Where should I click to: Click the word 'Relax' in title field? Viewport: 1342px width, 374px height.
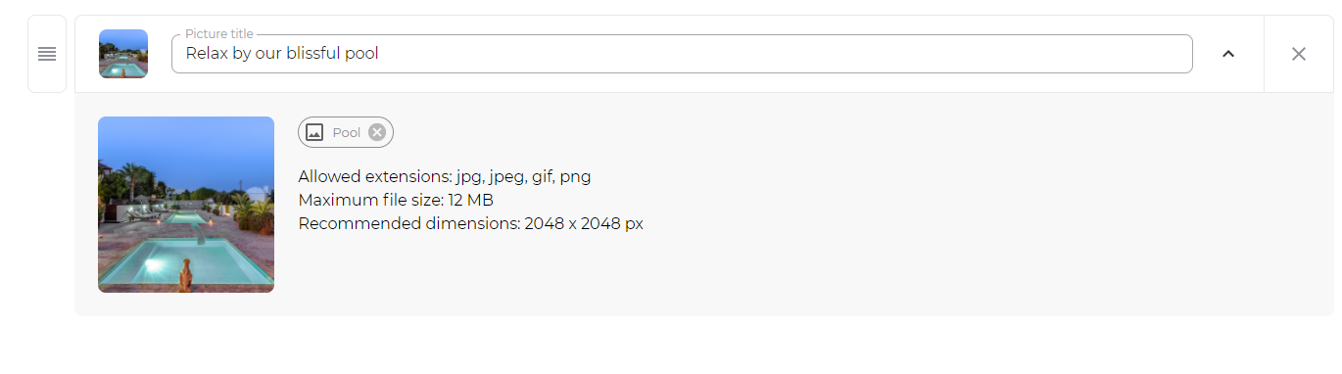click(x=207, y=54)
